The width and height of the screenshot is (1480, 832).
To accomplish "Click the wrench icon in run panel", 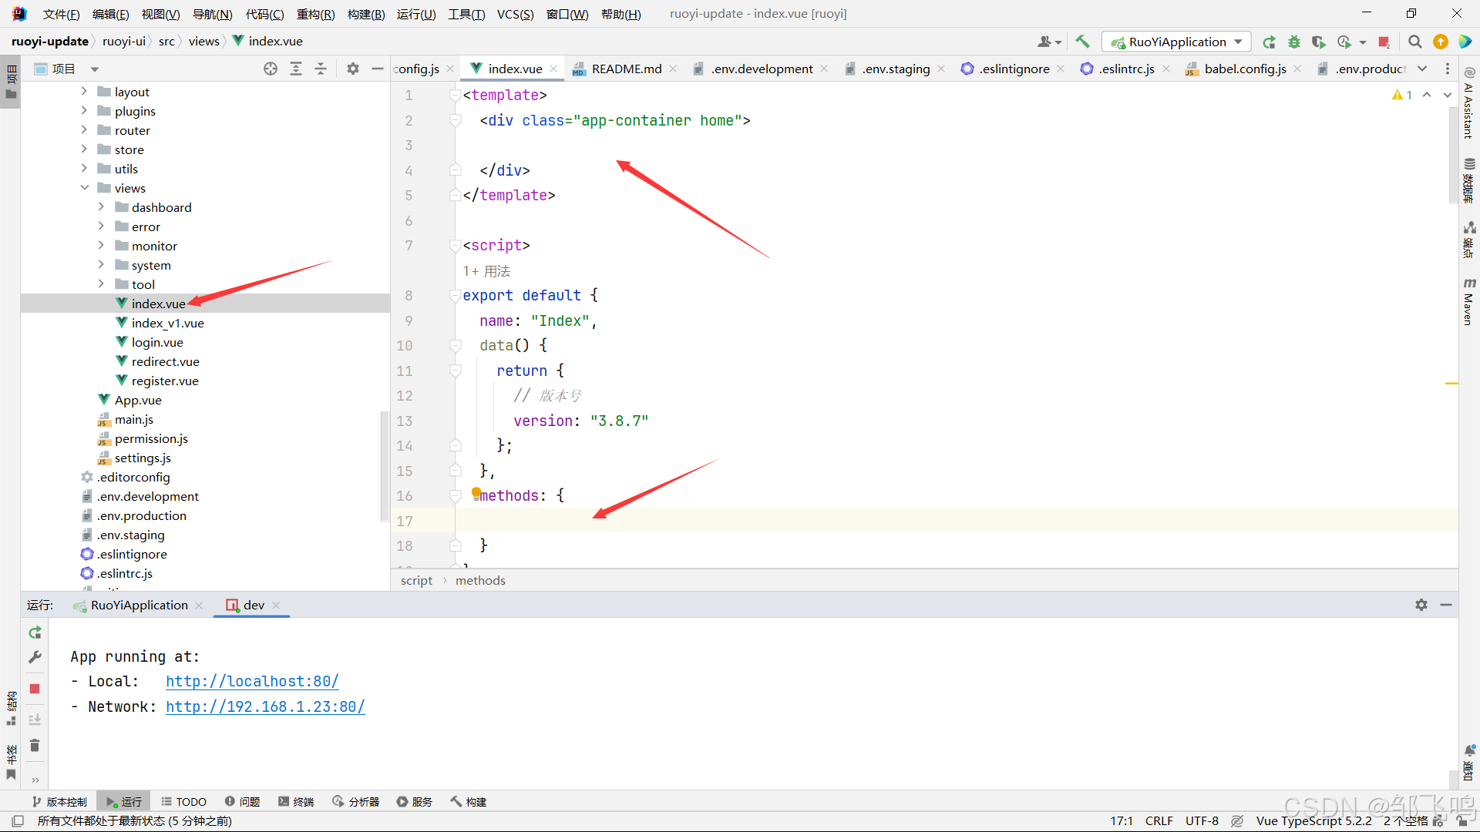I will (35, 657).
